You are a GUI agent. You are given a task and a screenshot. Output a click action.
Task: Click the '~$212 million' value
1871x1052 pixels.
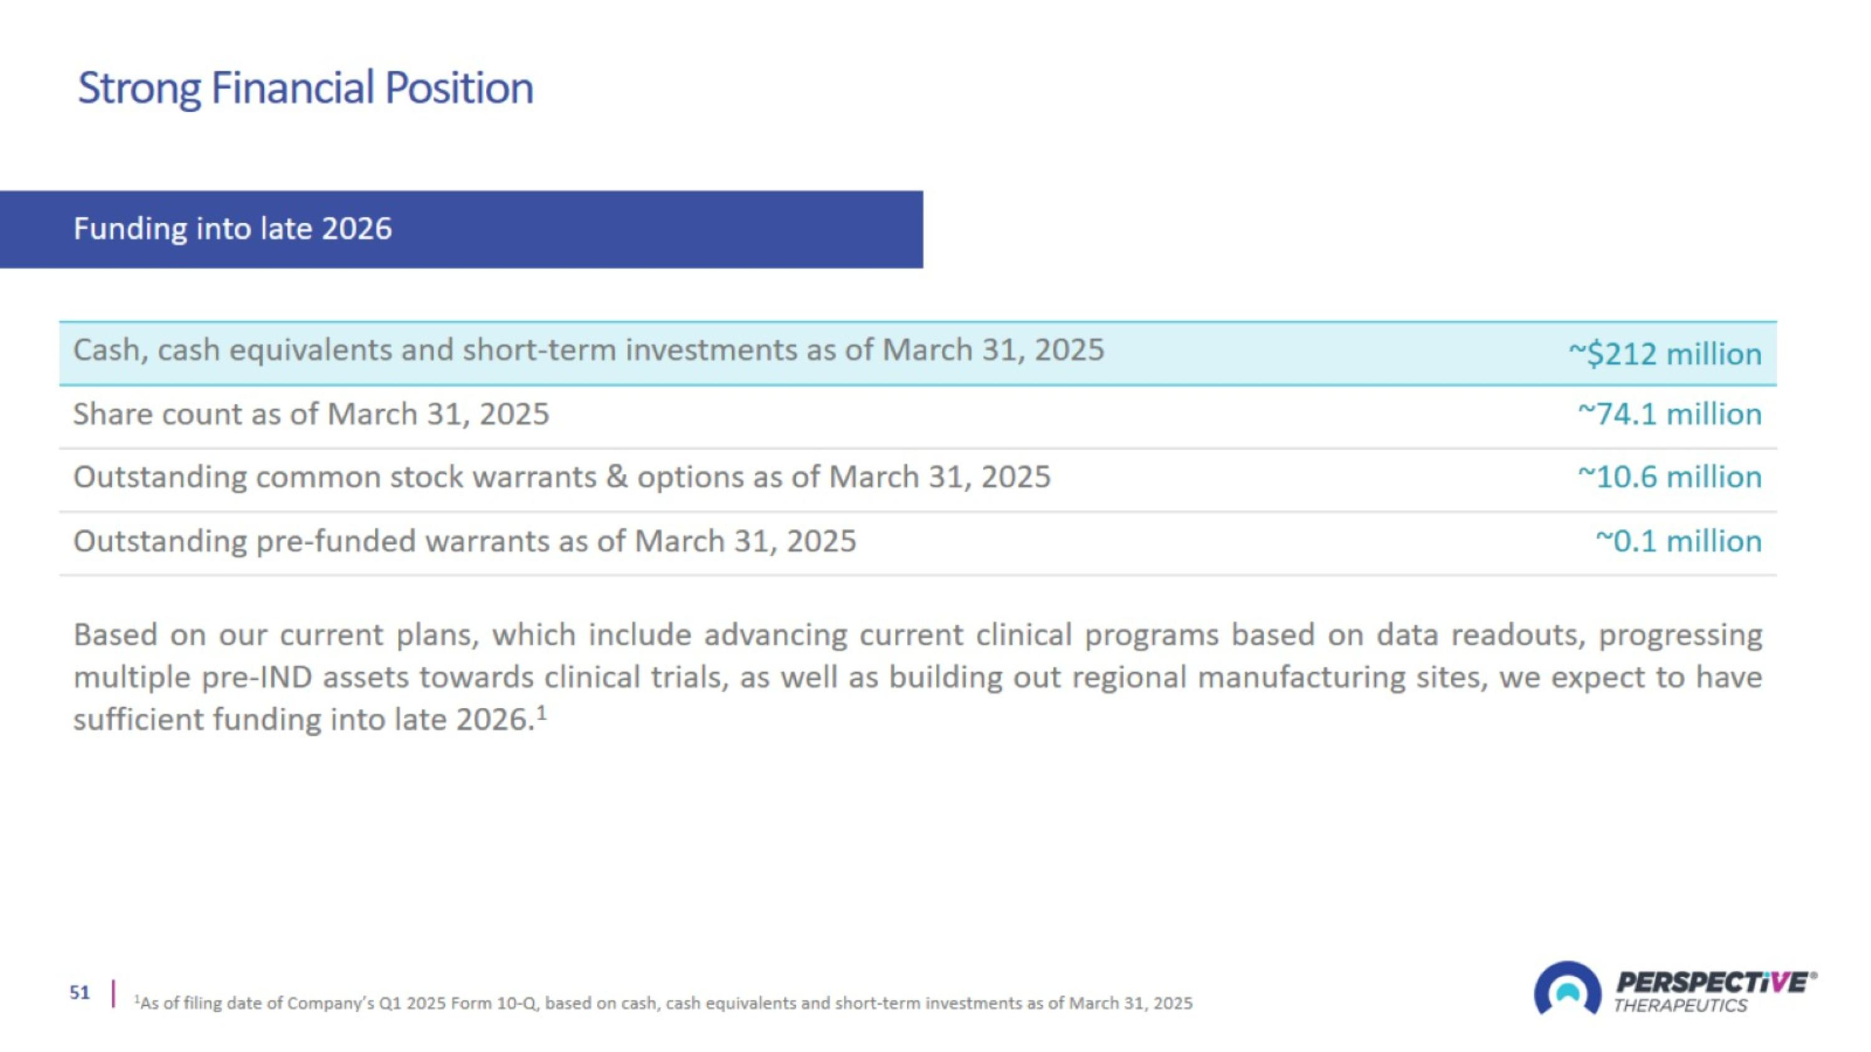pos(1665,354)
